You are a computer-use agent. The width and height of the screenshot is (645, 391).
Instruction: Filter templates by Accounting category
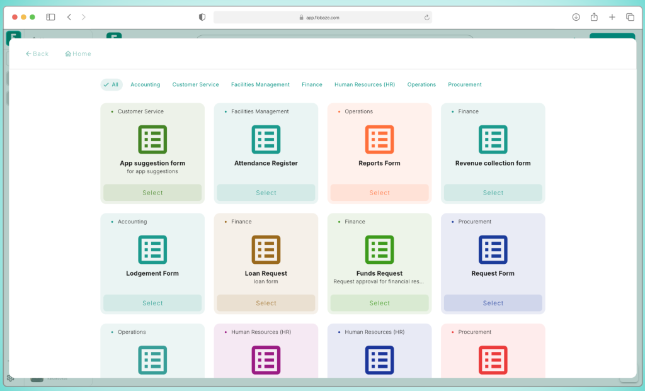coord(145,84)
